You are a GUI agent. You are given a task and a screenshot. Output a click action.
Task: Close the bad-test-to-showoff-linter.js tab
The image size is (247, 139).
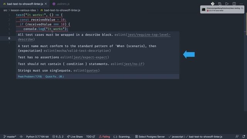click(46, 4)
